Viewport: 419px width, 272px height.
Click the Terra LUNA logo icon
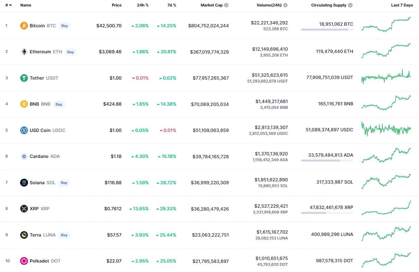24,235
